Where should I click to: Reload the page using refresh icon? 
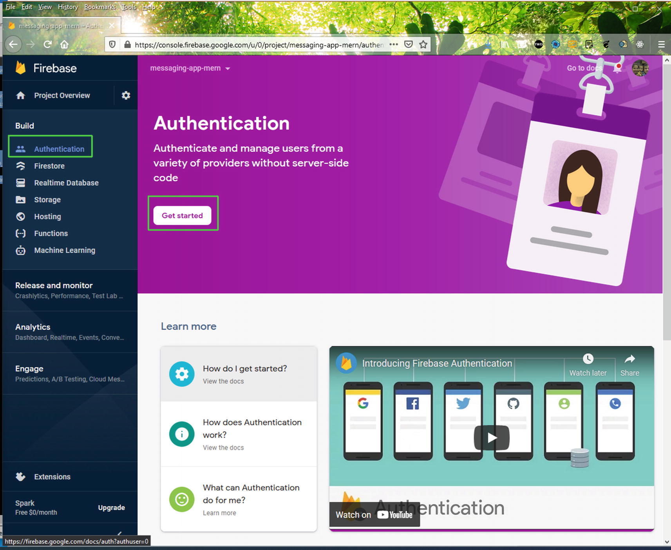point(47,45)
